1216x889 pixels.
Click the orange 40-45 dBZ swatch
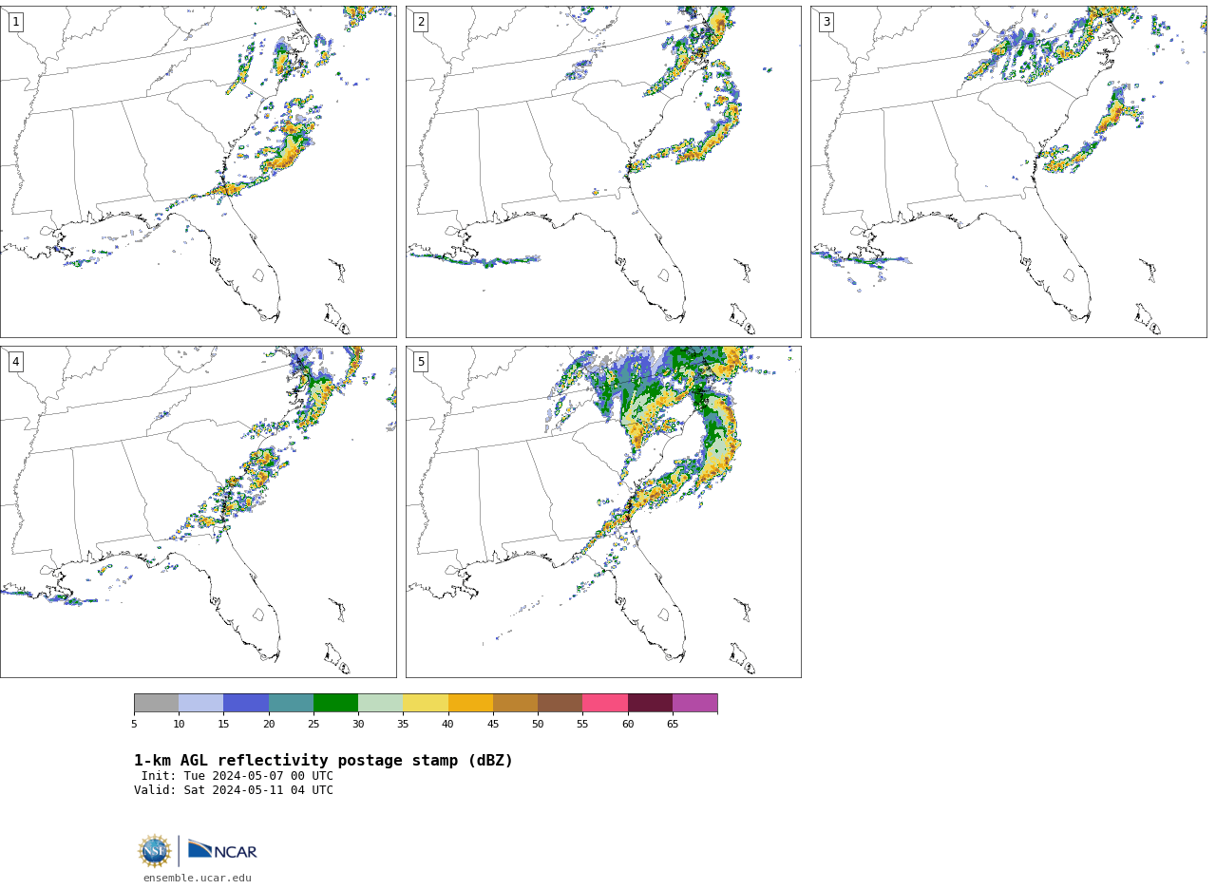point(470,703)
